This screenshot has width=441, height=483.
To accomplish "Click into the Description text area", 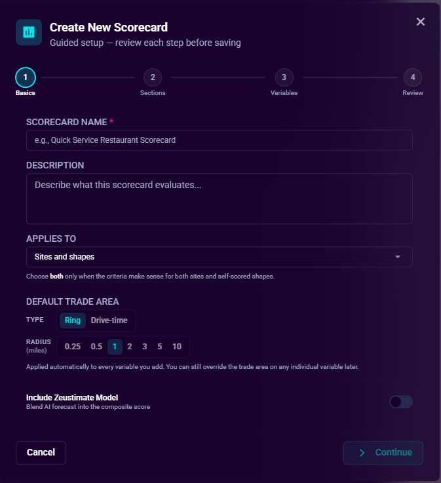I will click(220, 199).
